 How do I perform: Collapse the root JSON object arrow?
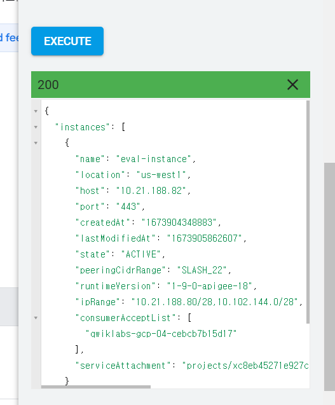(36, 111)
